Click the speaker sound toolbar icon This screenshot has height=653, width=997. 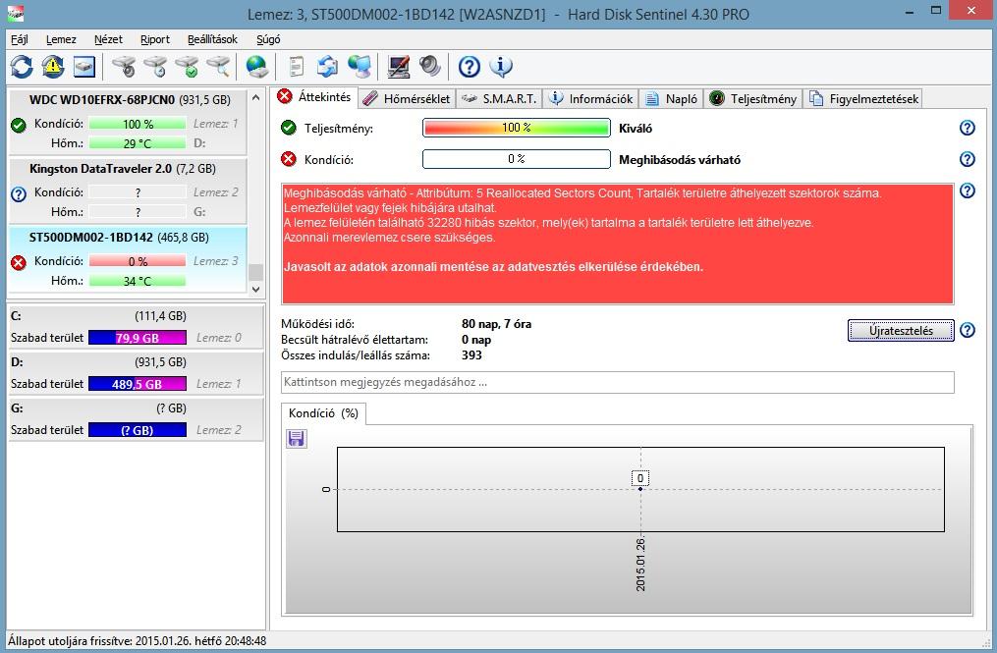point(430,66)
